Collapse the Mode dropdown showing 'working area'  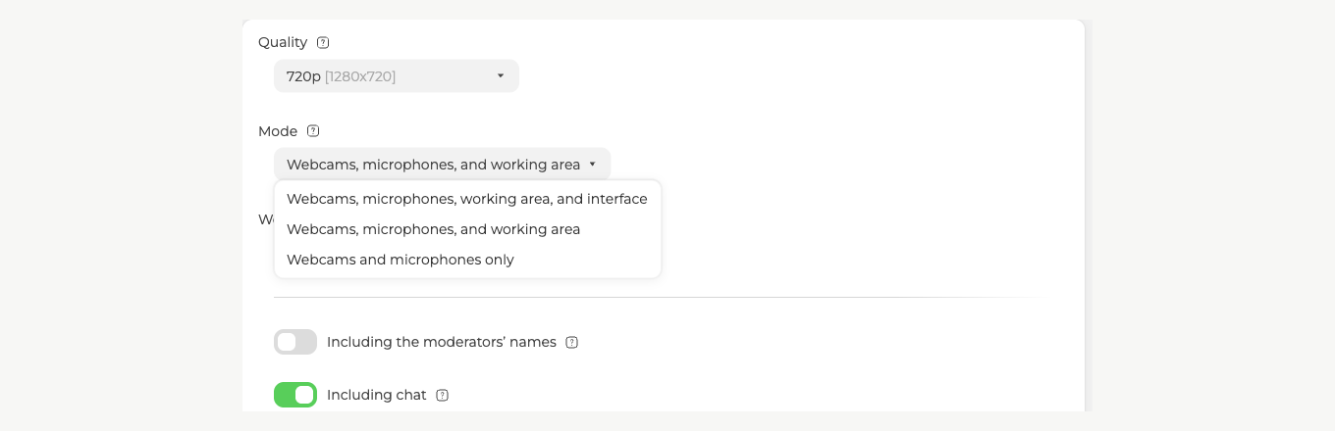click(442, 165)
